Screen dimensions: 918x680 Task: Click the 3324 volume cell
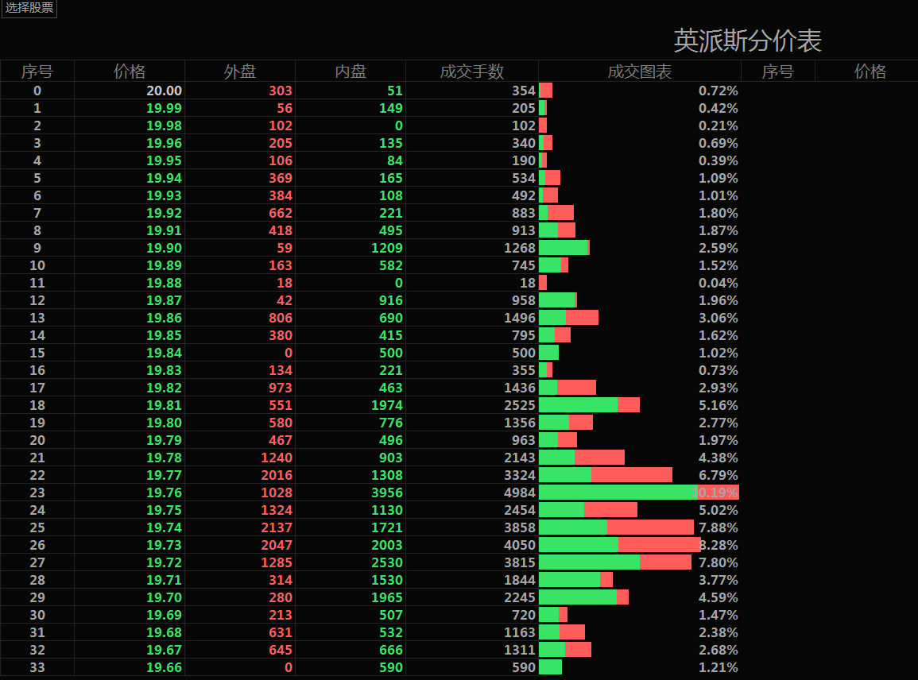click(x=520, y=475)
